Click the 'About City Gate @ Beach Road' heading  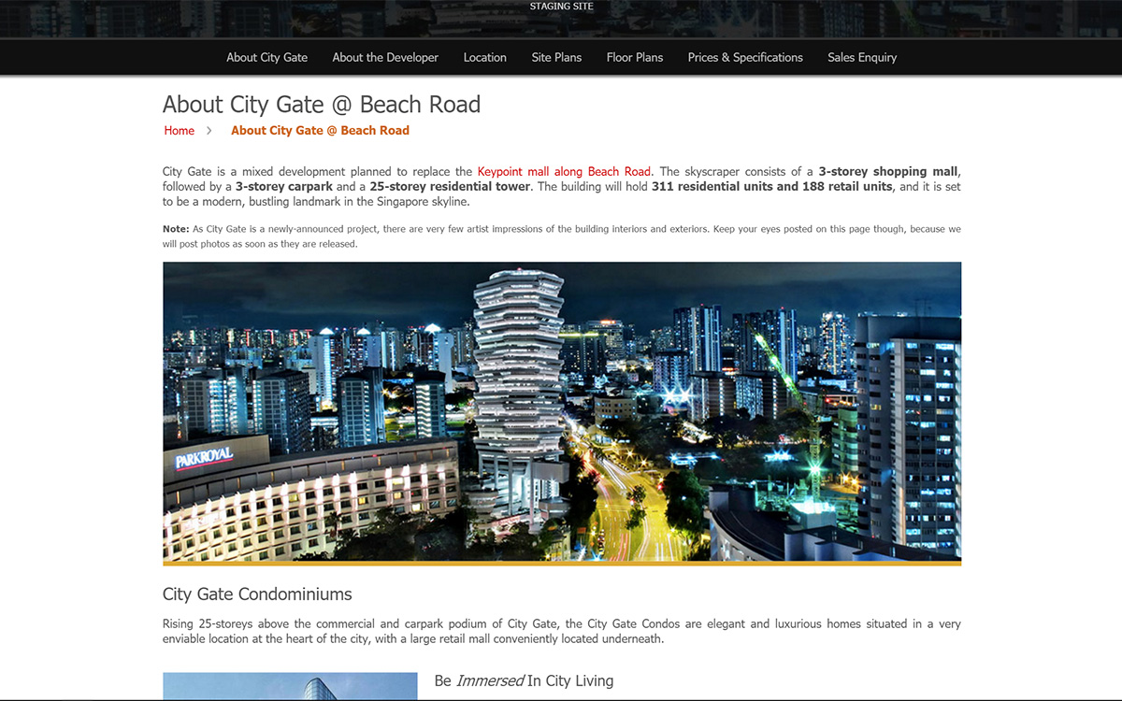pos(322,104)
